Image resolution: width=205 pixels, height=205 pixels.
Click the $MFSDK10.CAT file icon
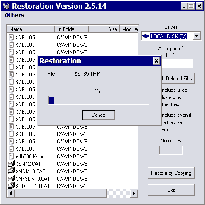tap(11, 178)
